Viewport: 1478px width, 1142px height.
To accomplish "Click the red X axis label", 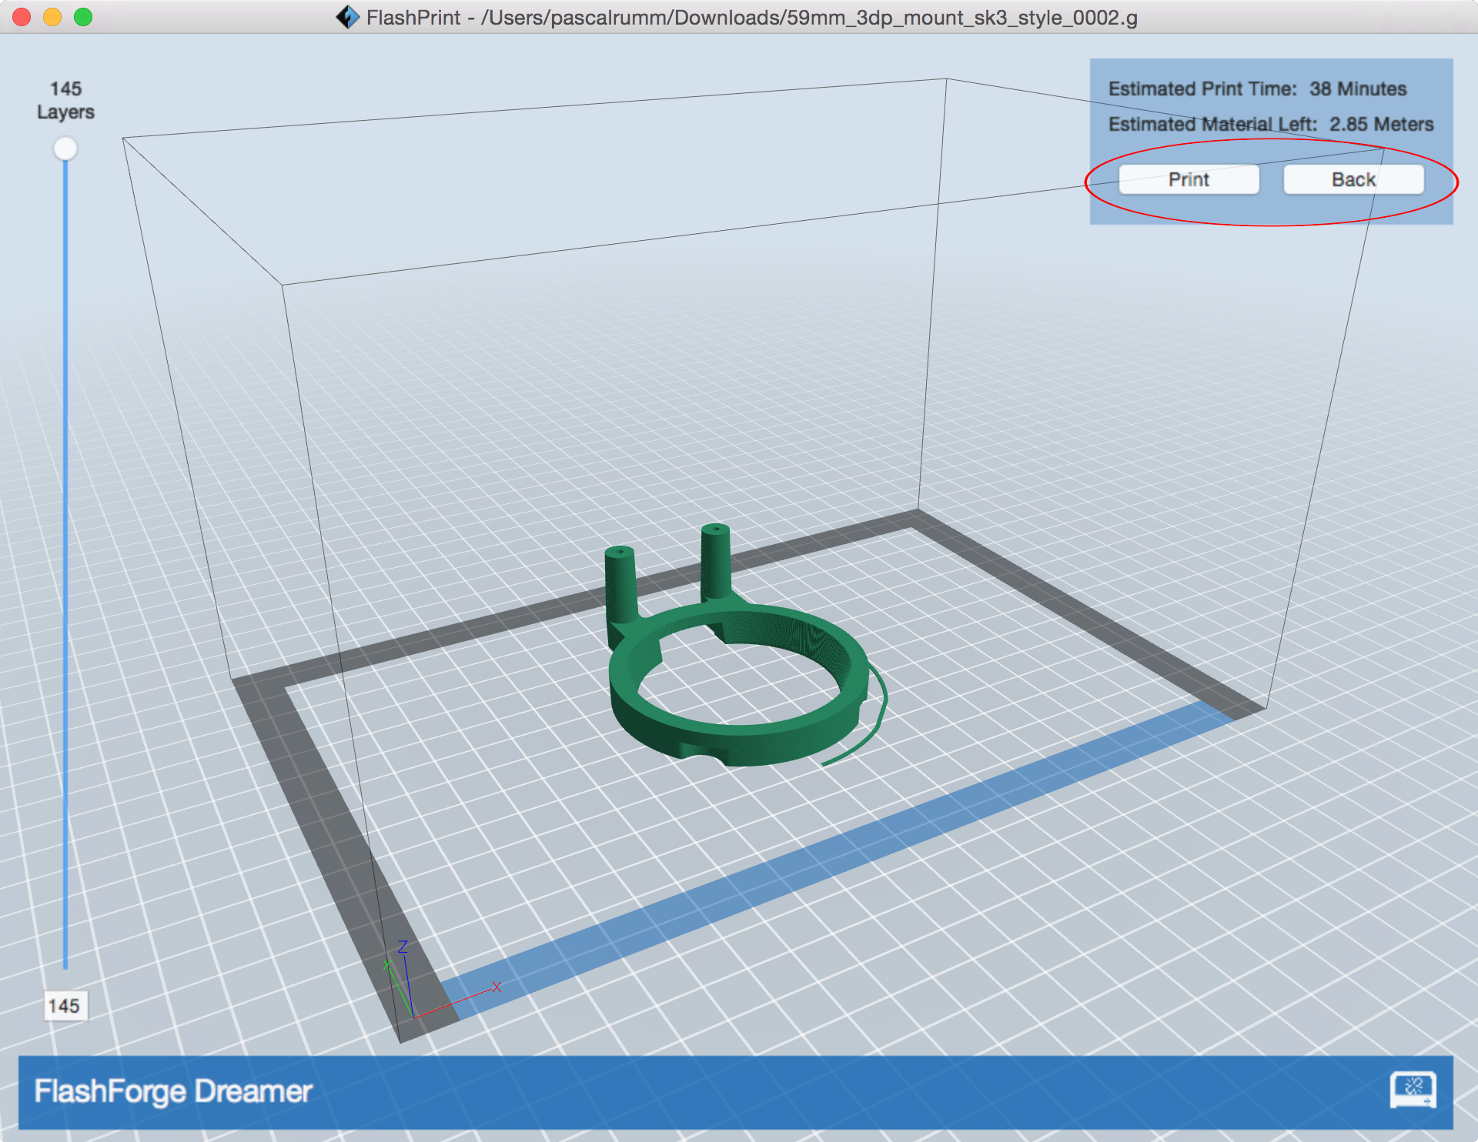I will tap(497, 987).
